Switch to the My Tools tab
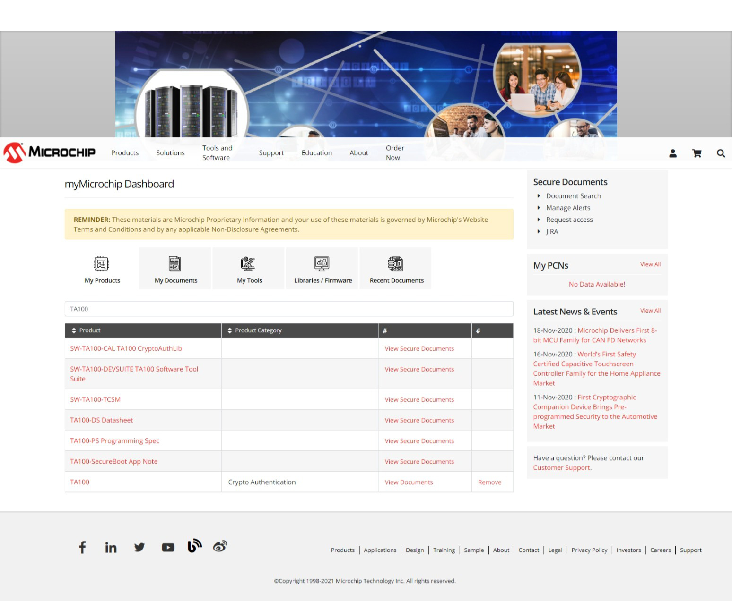The image size is (732, 601). tap(249, 268)
